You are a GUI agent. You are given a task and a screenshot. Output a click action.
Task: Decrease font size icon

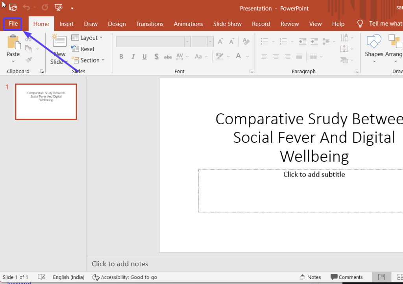231,41
